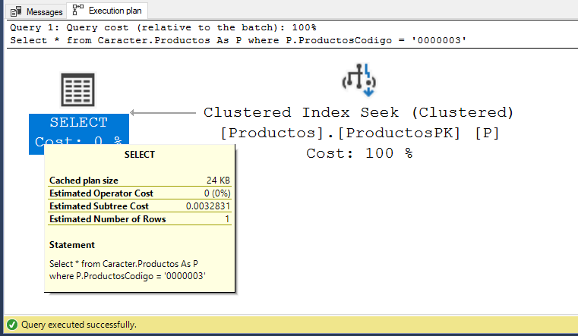The width and height of the screenshot is (578, 336).
Task: Switch to the Messages tab
Action: tap(36, 12)
